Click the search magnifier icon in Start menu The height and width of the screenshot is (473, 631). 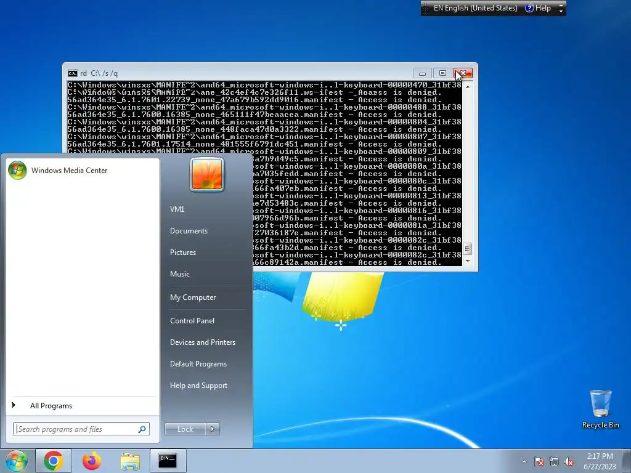pyautogui.click(x=142, y=429)
